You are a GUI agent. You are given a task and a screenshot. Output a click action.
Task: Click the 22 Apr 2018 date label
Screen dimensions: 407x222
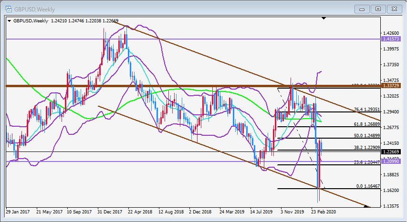pos(140,212)
